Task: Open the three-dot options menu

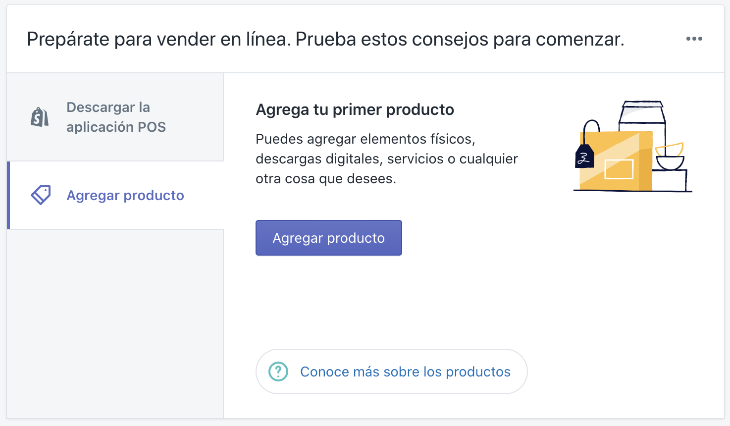Action: 694,39
